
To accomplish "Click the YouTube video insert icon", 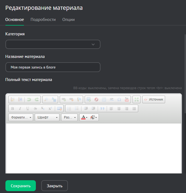I will point(127,99).
